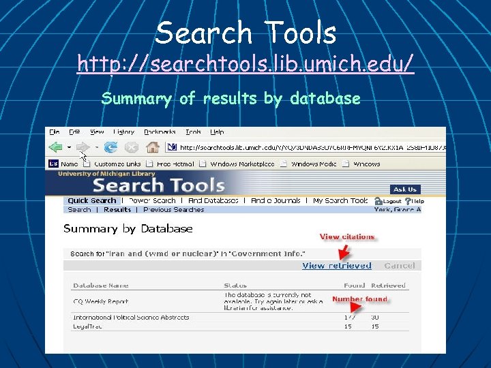The width and height of the screenshot is (491, 368).
Task: Click International Political Science Abstracts row
Action: coord(240,318)
